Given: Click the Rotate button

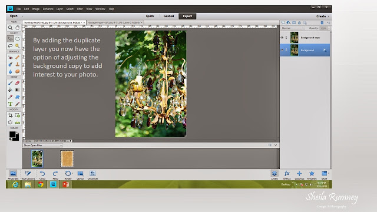Looking at the screenshot, I should [68, 175].
